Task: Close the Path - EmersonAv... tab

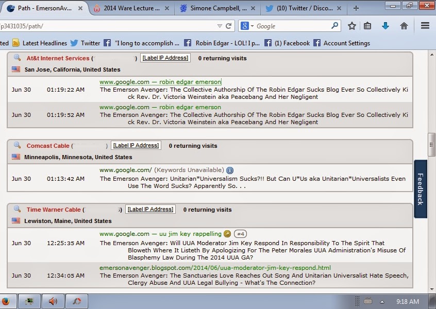Action: click(80, 8)
